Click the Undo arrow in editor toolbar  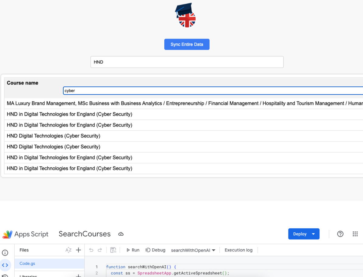pos(91,250)
